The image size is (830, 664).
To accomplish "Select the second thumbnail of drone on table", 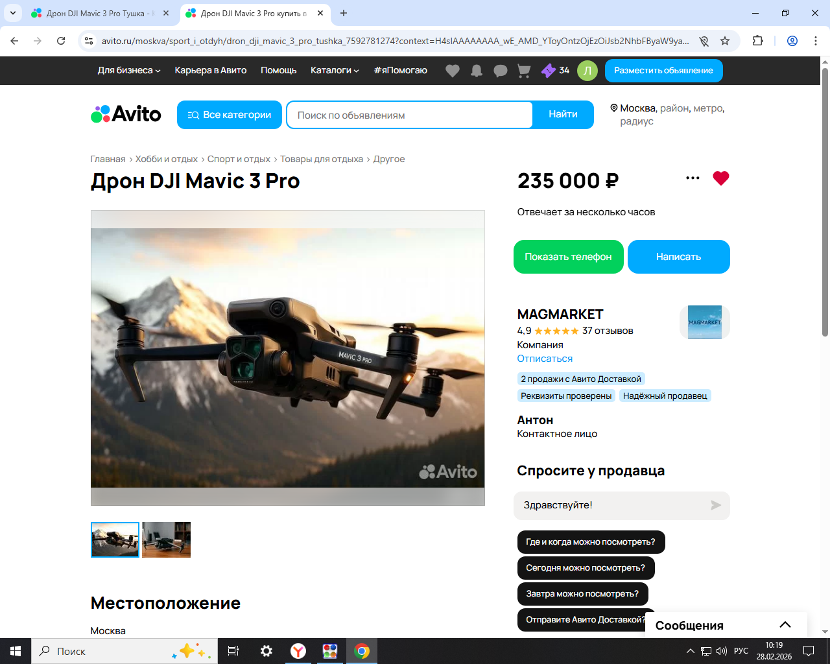I will coord(167,539).
